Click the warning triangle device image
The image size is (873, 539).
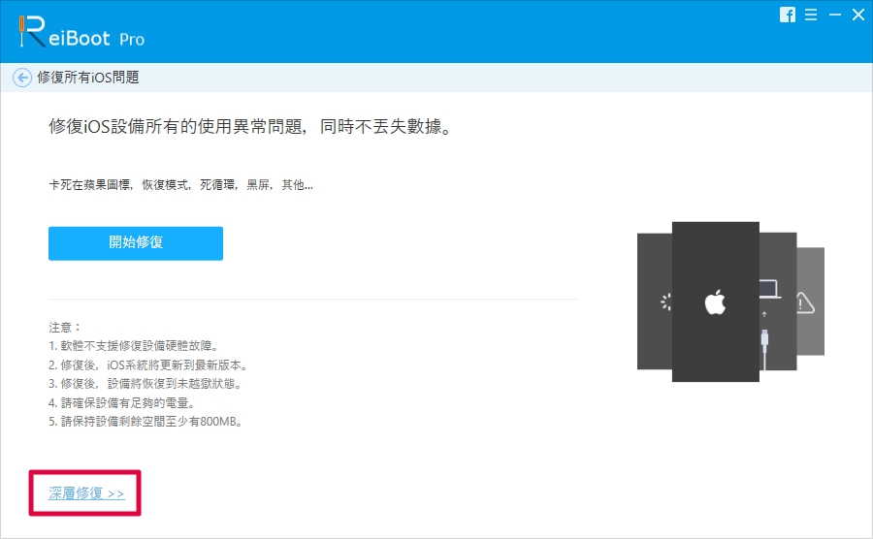coord(810,302)
